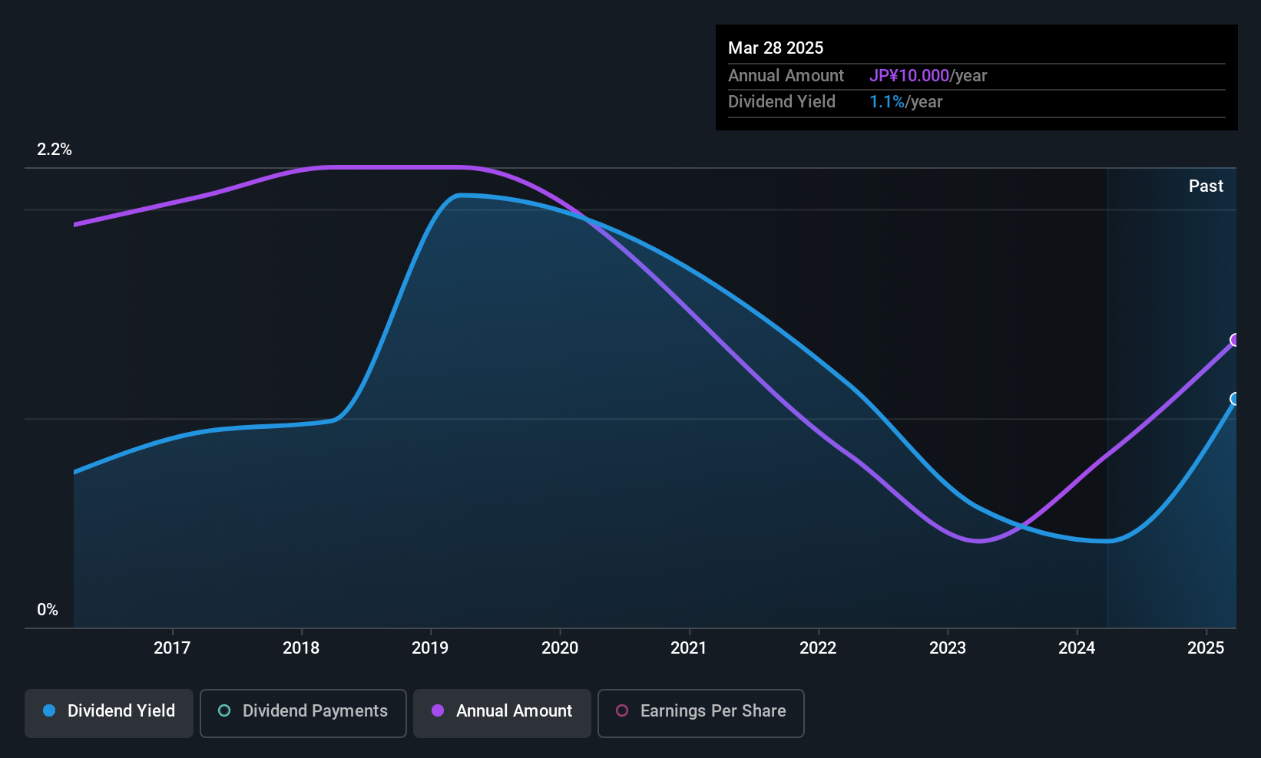1261x758 pixels.
Task: Click the 2021 x-axis label
Action: [x=689, y=648]
